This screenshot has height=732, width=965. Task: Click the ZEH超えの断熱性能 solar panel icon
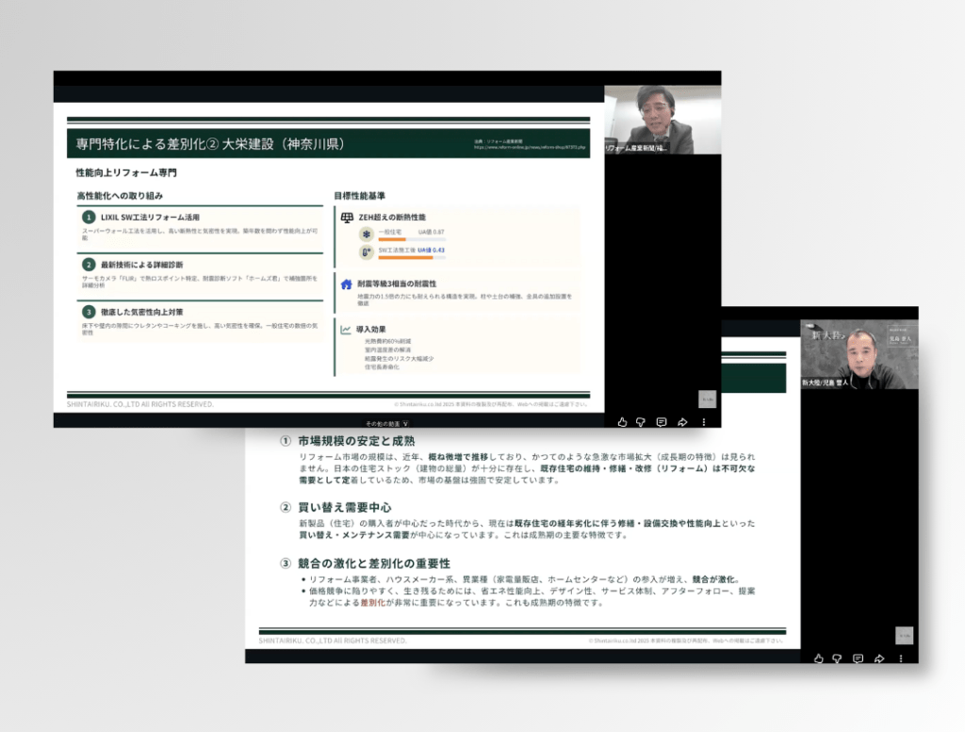pos(347,217)
